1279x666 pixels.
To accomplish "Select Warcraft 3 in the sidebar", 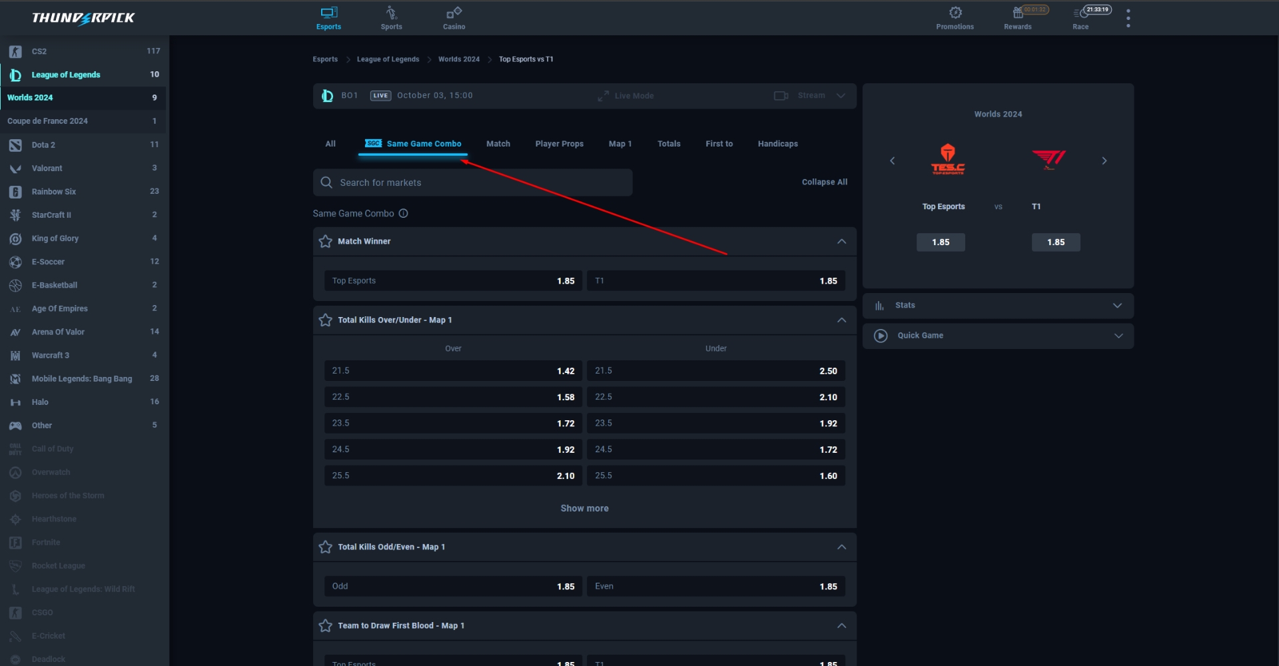I will point(83,356).
